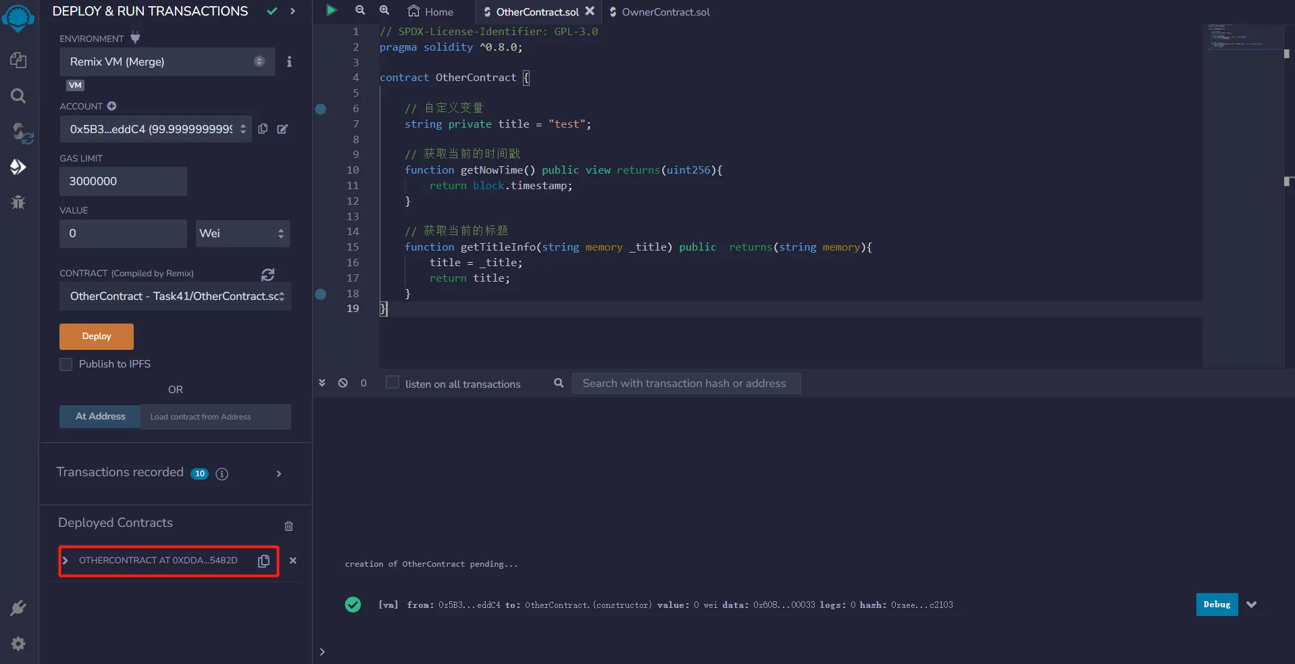Viewport: 1295px width, 664px height.
Task: Click the Transactions recorded count badge 10
Action: tap(199, 474)
